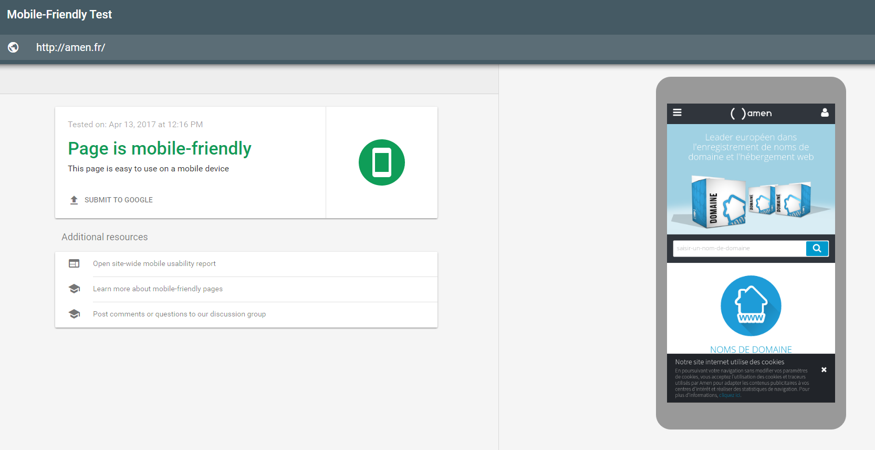Click the Submit to Google button
875x450 pixels.
tap(111, 200)
